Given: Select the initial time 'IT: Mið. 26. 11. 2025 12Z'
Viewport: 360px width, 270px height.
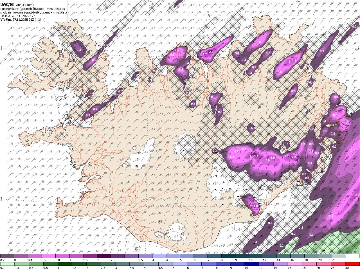Looking at the screenshot, I should pyautogui.click(x=18, y=16).
